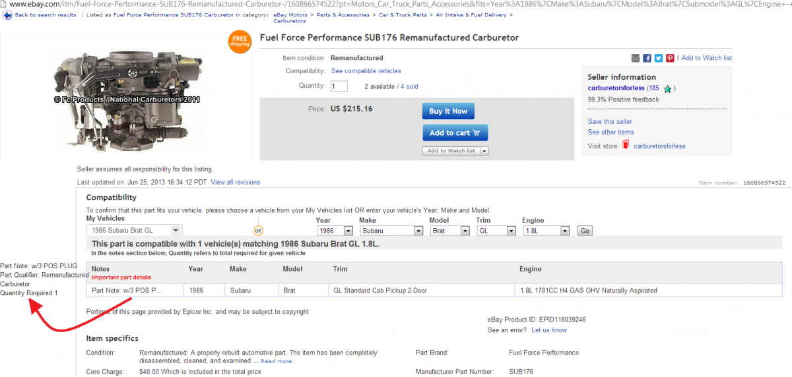Click the back arrow icon
Screen dimensions: 792x377
pyautogui.click(x=7, y=14)
